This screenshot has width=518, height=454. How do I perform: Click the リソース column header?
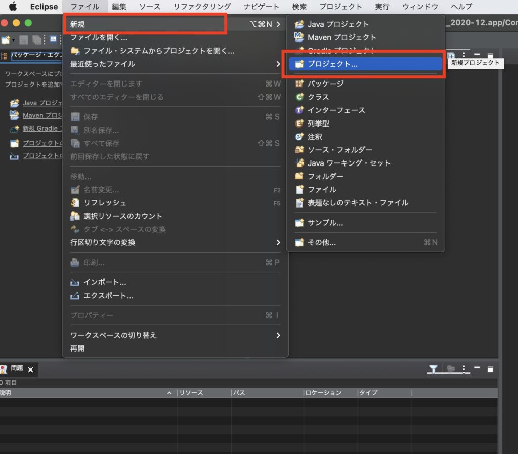click(204, 393)
